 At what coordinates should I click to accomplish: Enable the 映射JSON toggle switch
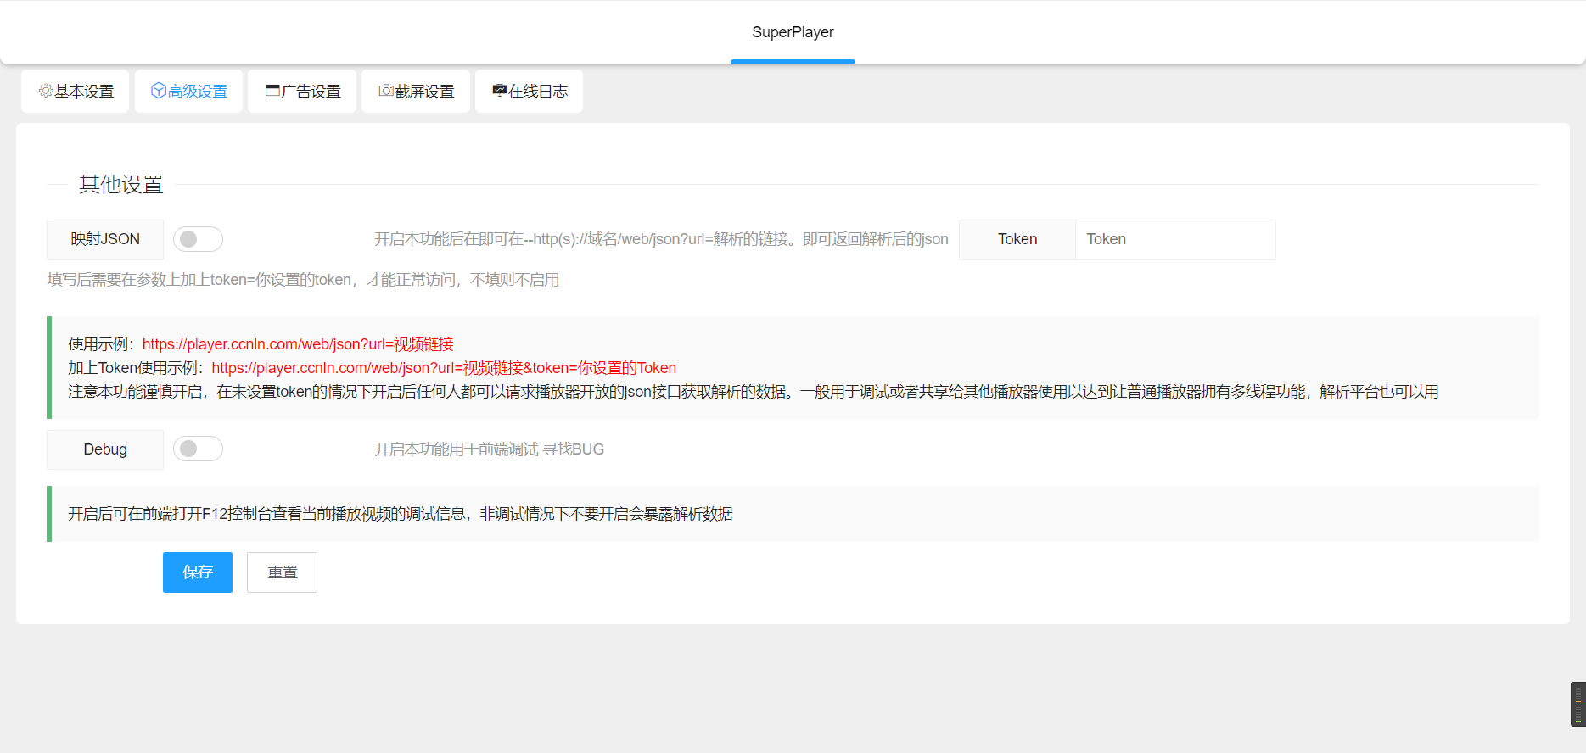click(198, 239)
